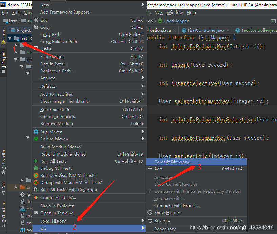Open the Web tool window sidebar

[3, 188]
